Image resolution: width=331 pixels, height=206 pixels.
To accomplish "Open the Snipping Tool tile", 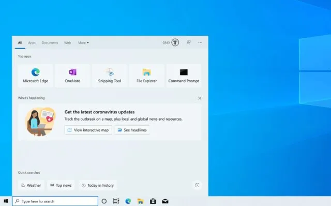I will pyautogui.click(x=110, y=76).
